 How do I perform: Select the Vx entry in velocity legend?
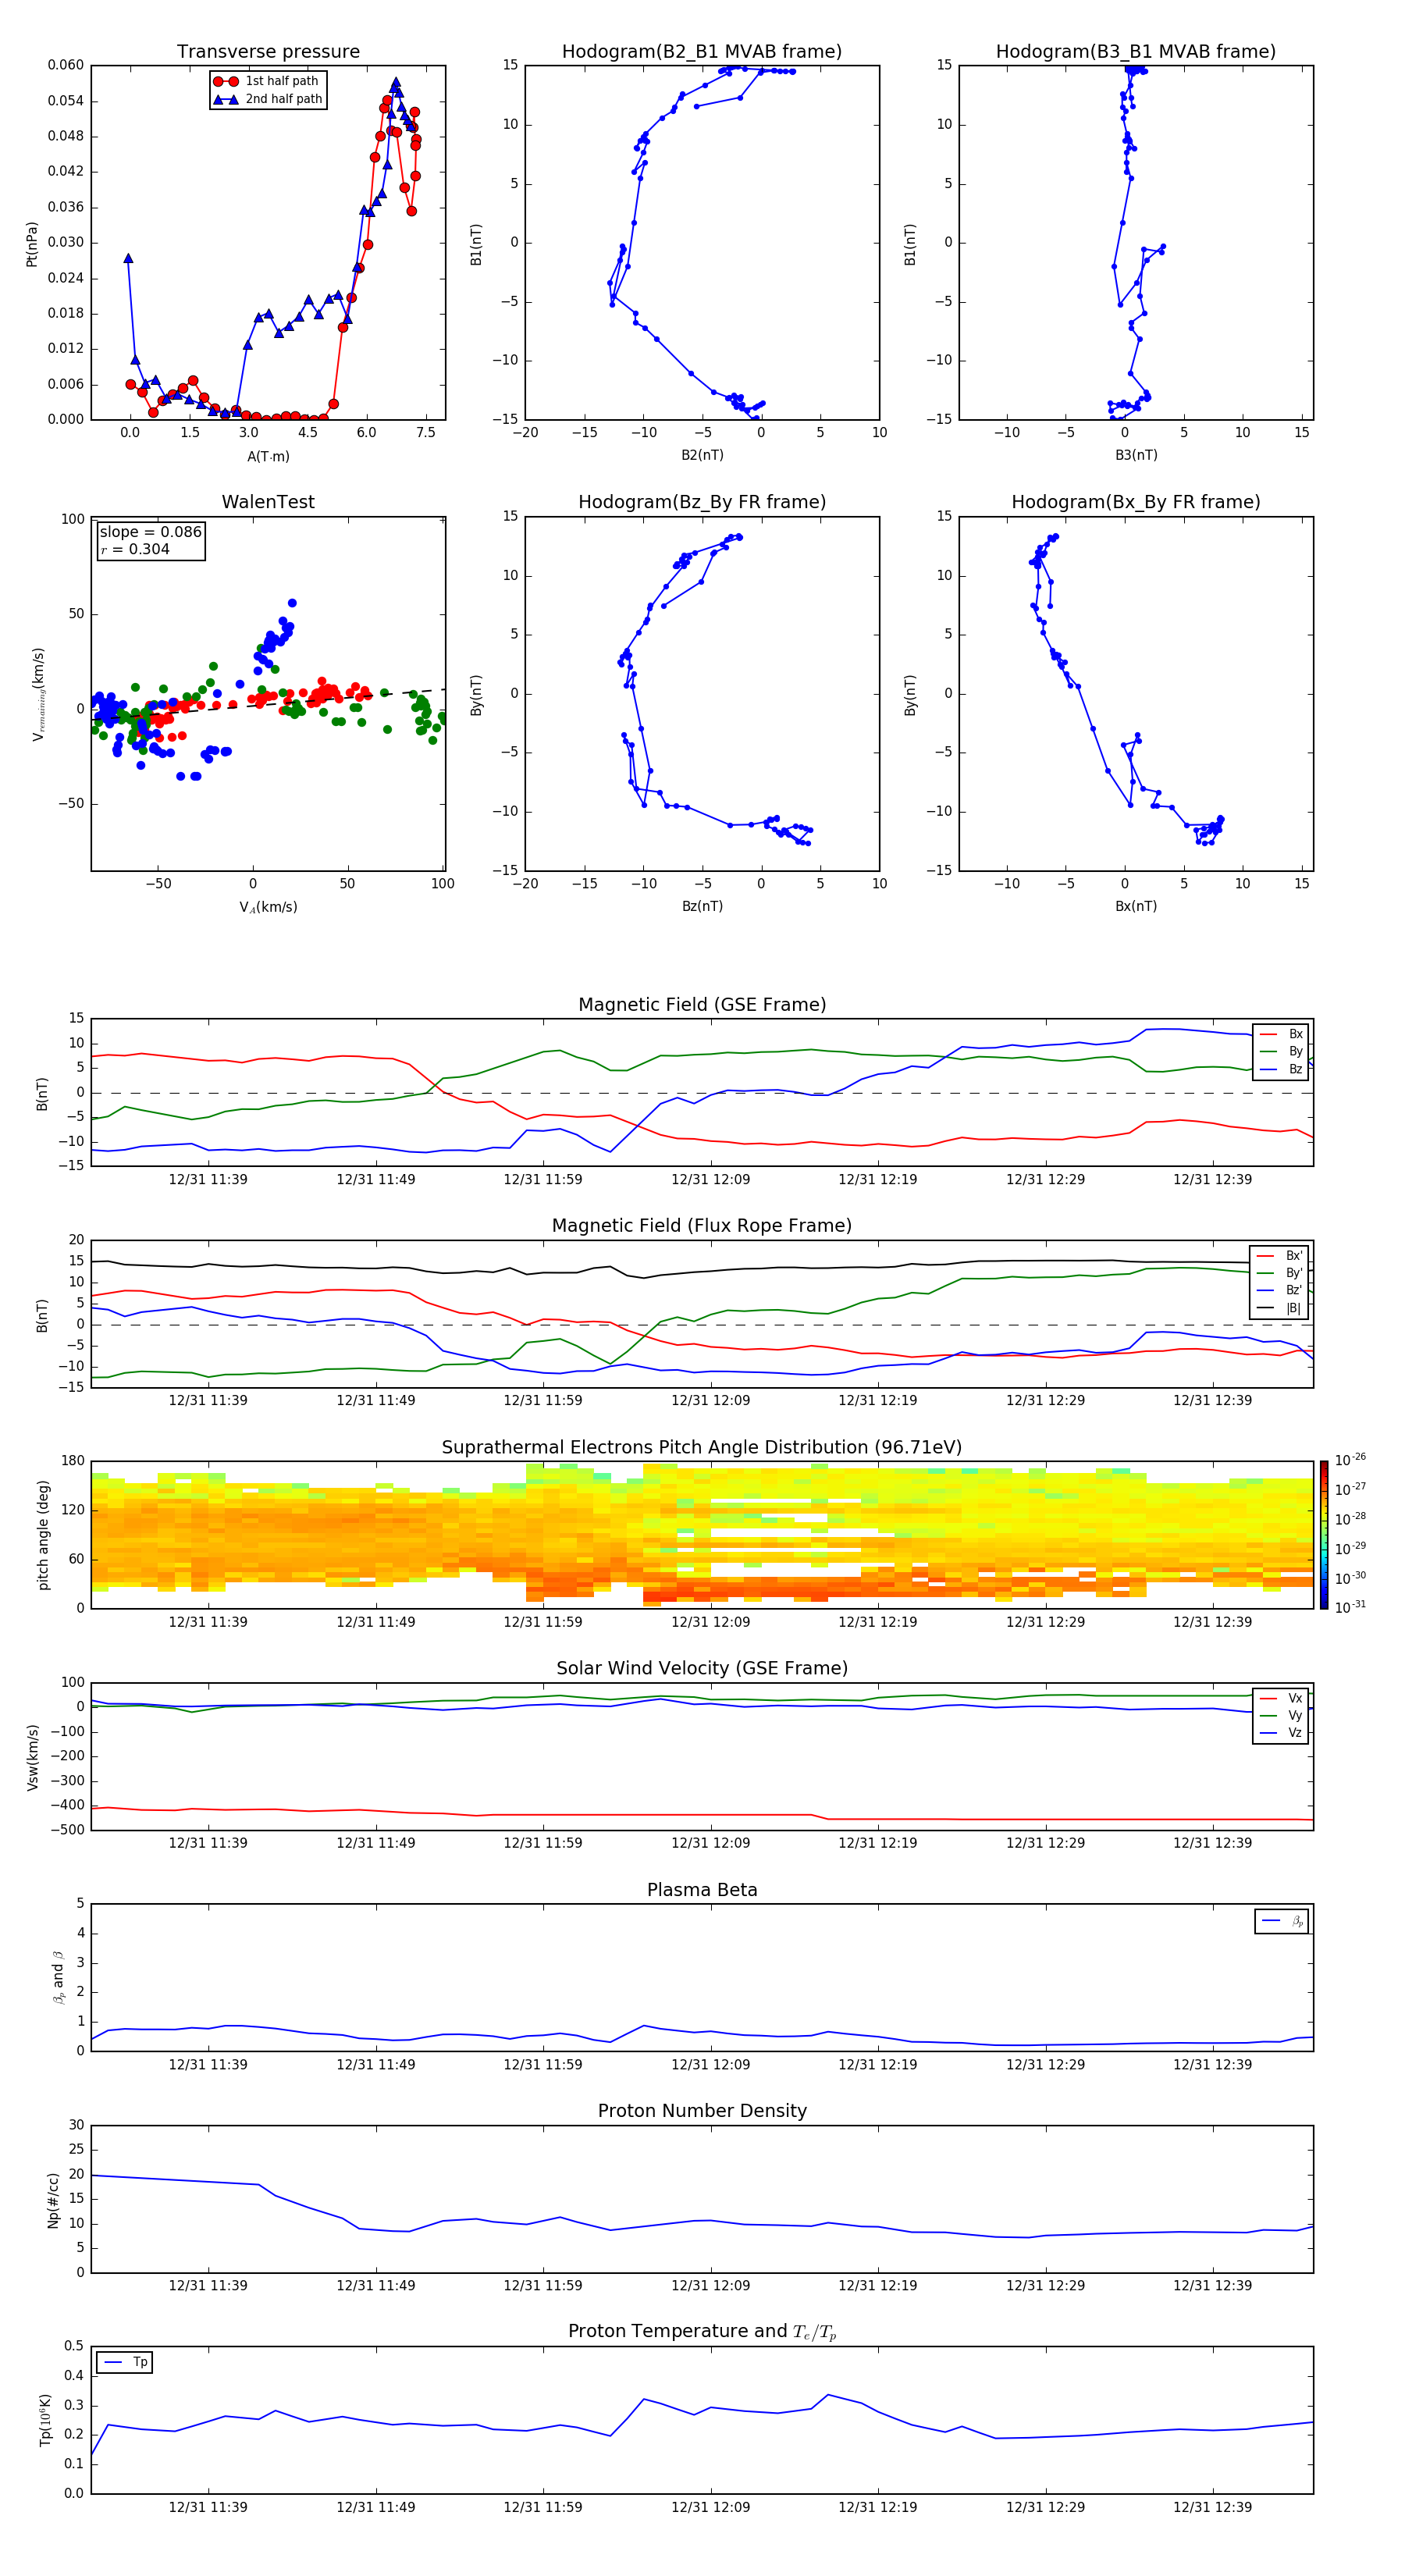point(1281,1698)
